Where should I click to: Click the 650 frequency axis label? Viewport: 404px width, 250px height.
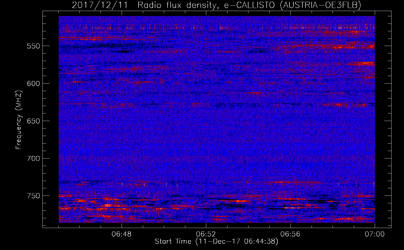pos(33,121)
